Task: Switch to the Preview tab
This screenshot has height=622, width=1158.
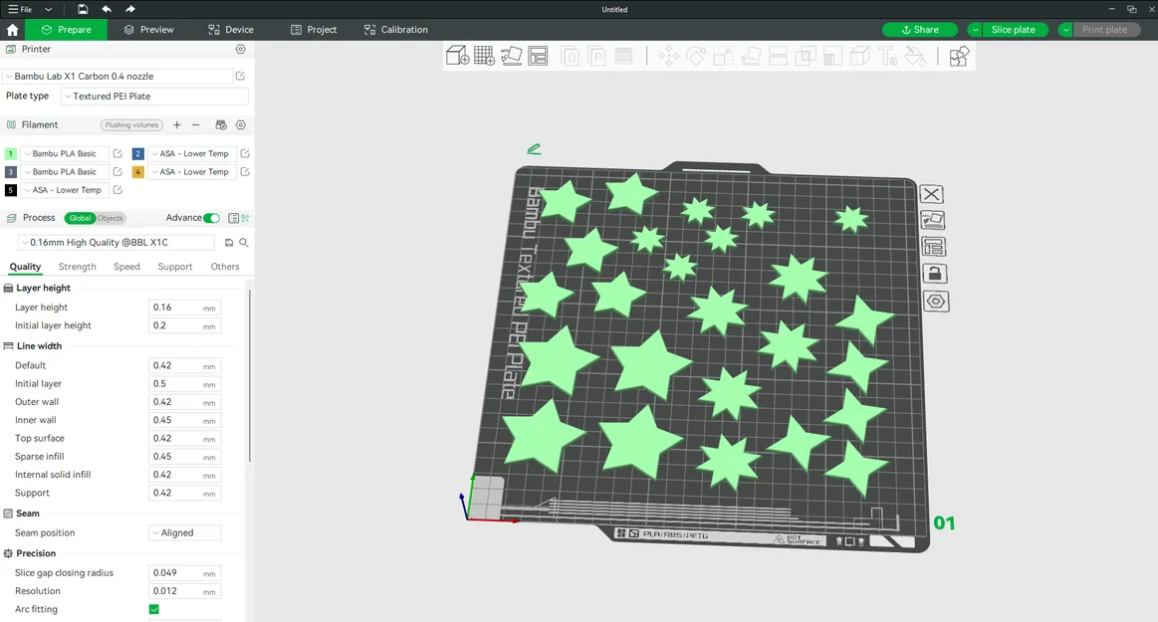Action: click(x=148, y=30)
